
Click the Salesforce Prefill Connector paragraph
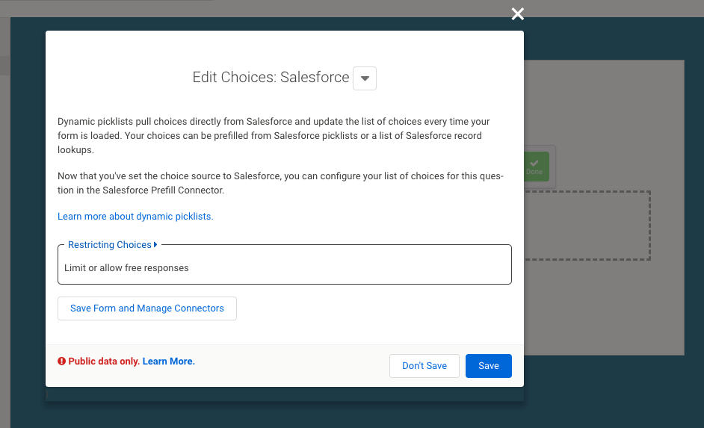click(x=280, y=183)
